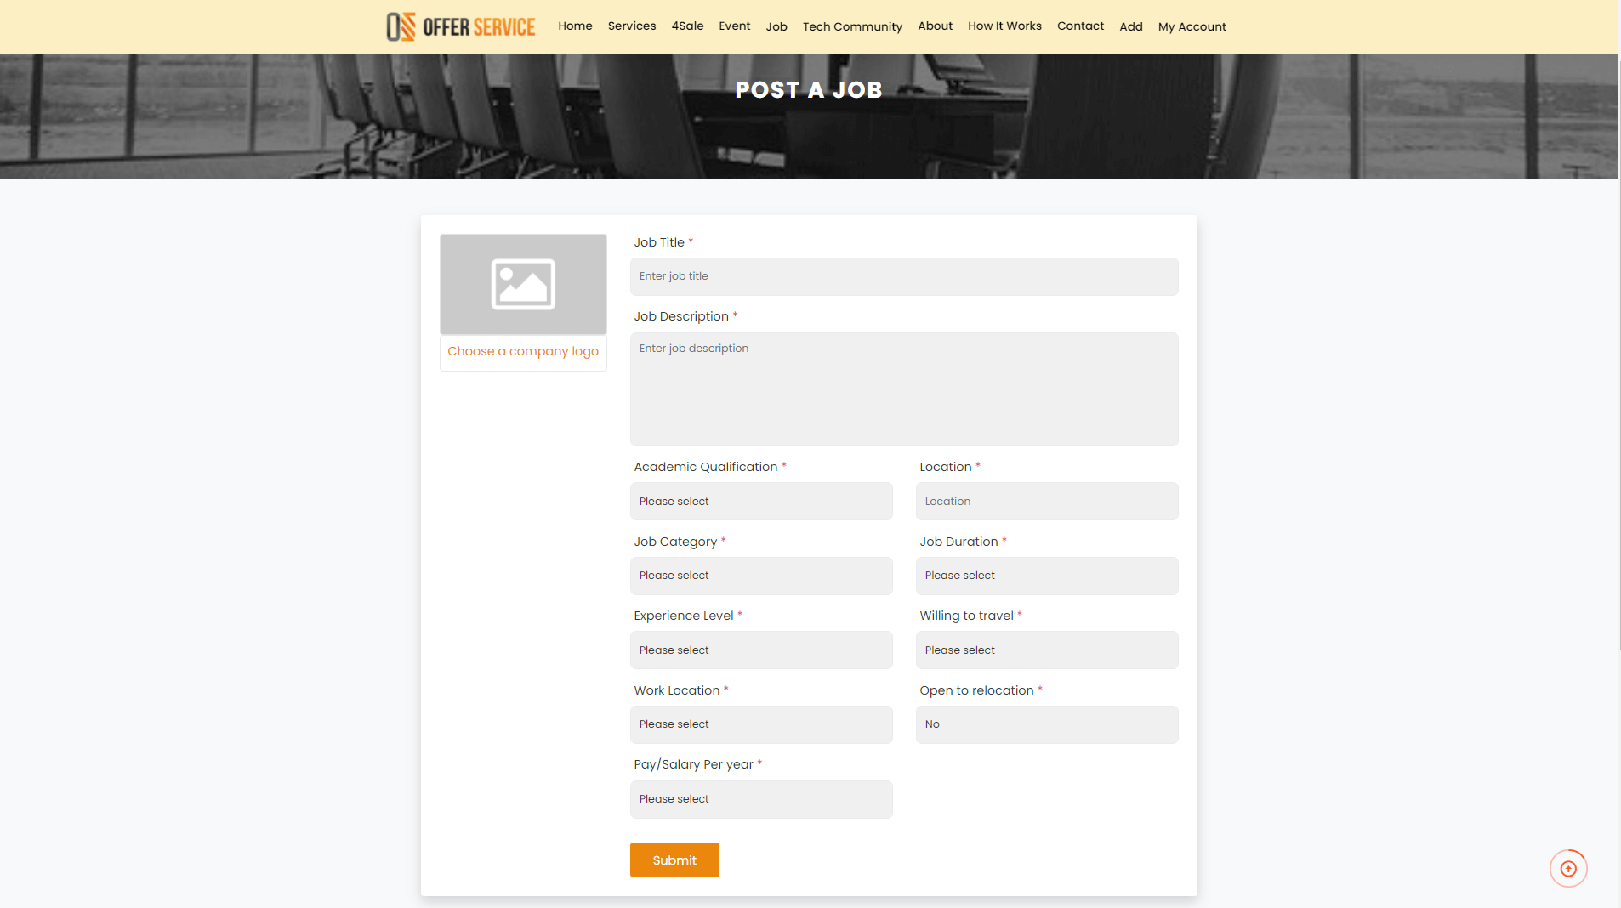Open the Academic Qualification dropdown
The image size is (1621, 908).
[x=761, y=502]
